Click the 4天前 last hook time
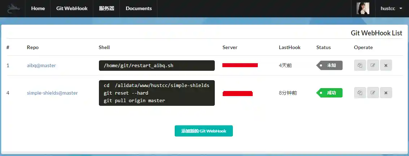This screenshot has width=409, height=156. click(285, 65)
